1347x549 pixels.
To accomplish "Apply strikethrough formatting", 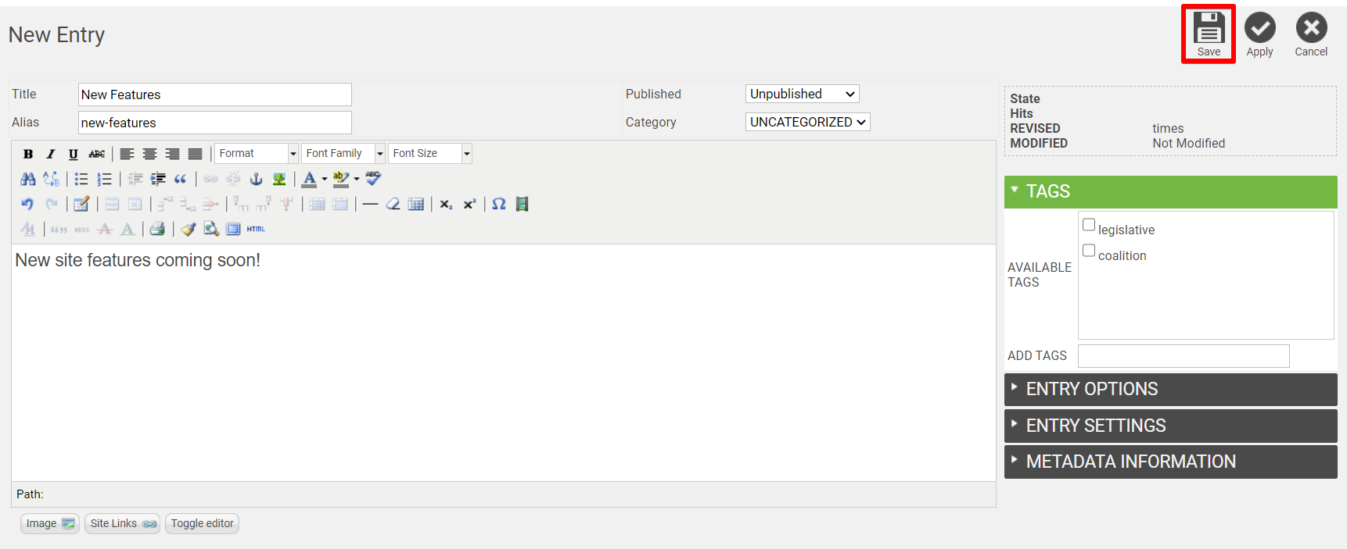I will pos(96,154).
